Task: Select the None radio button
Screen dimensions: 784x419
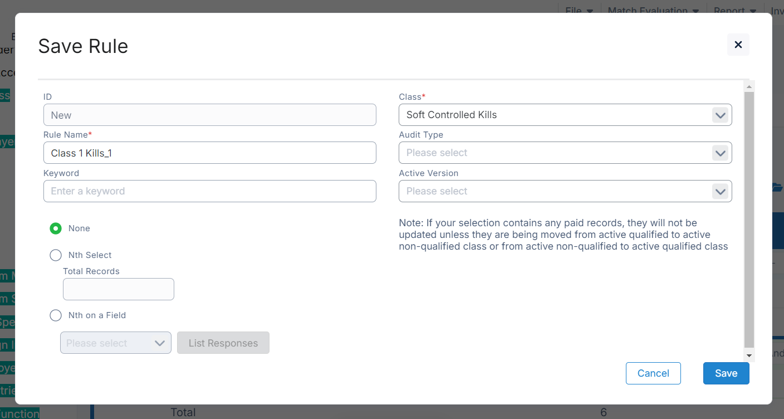Action: [56, 228]
